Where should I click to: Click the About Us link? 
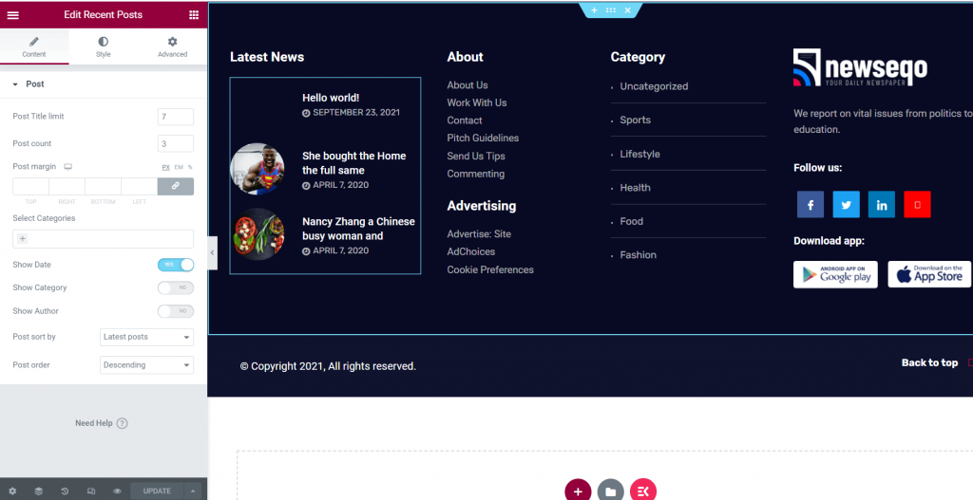(x=467, y=84)
